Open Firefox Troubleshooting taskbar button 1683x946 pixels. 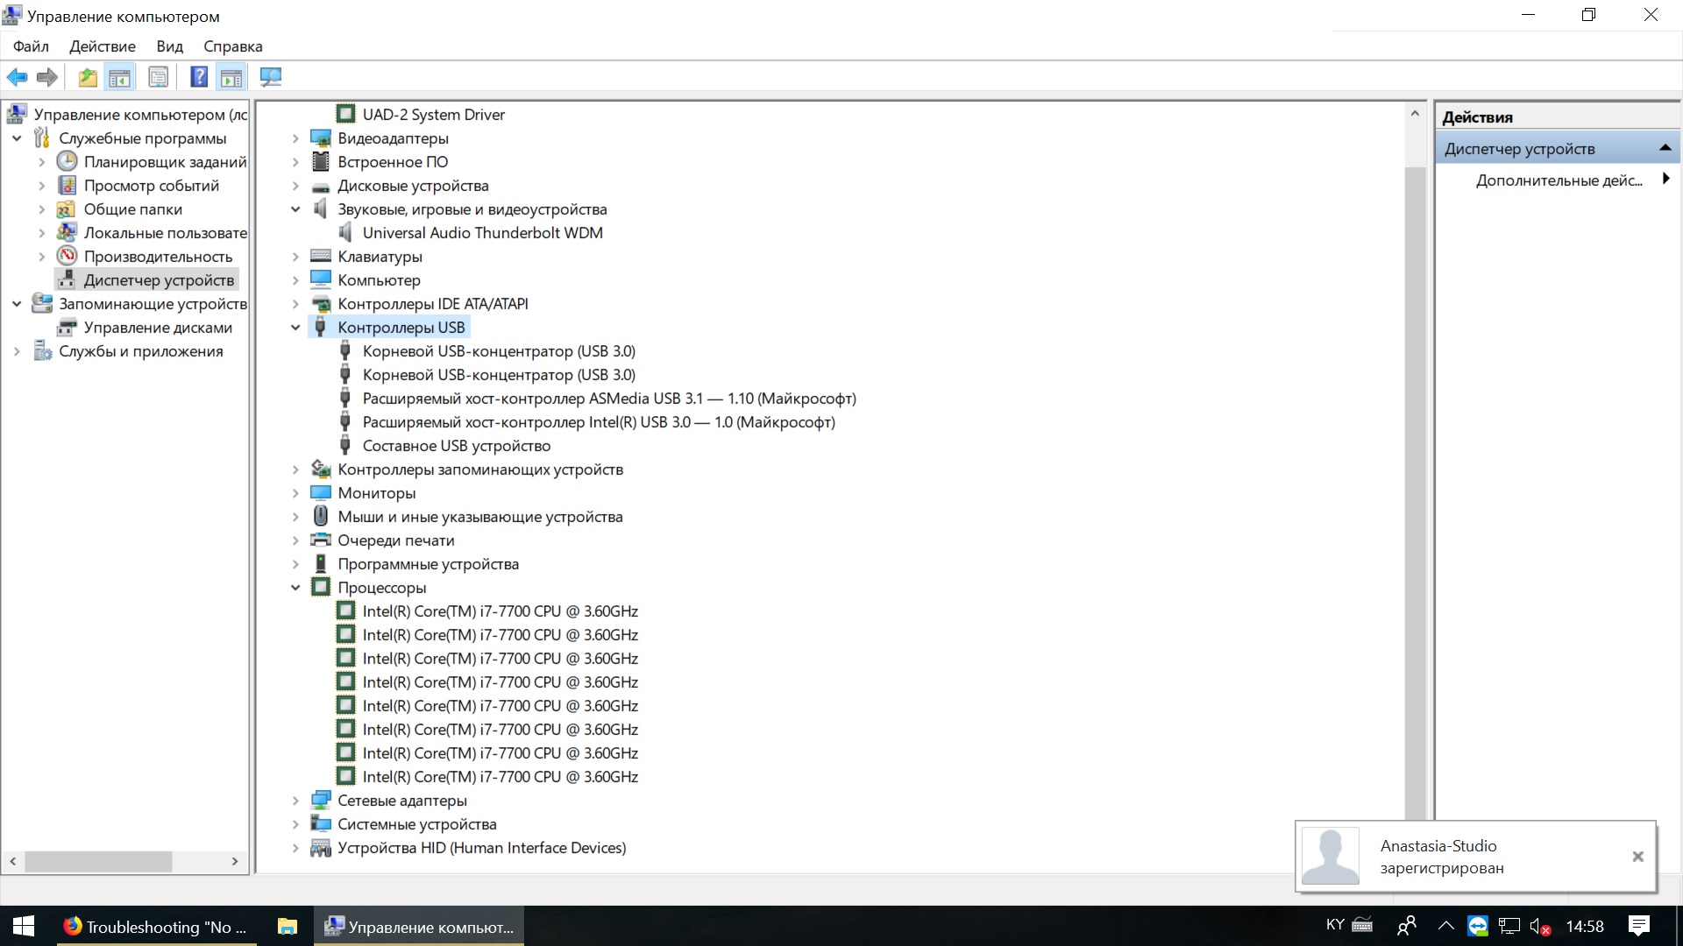(x=156, y=927)
